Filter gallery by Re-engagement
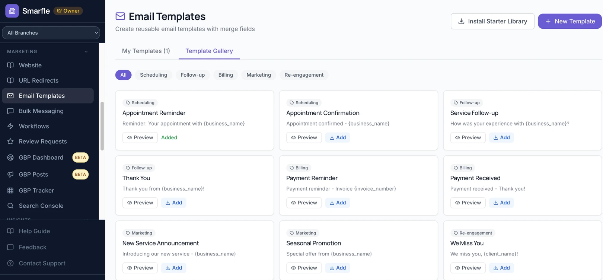Viewport: 603px width, 280px height. point(304,75)
